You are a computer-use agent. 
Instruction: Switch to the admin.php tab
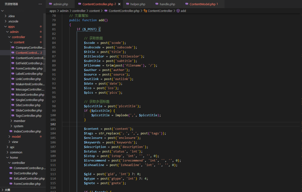[x=60, y=4]
